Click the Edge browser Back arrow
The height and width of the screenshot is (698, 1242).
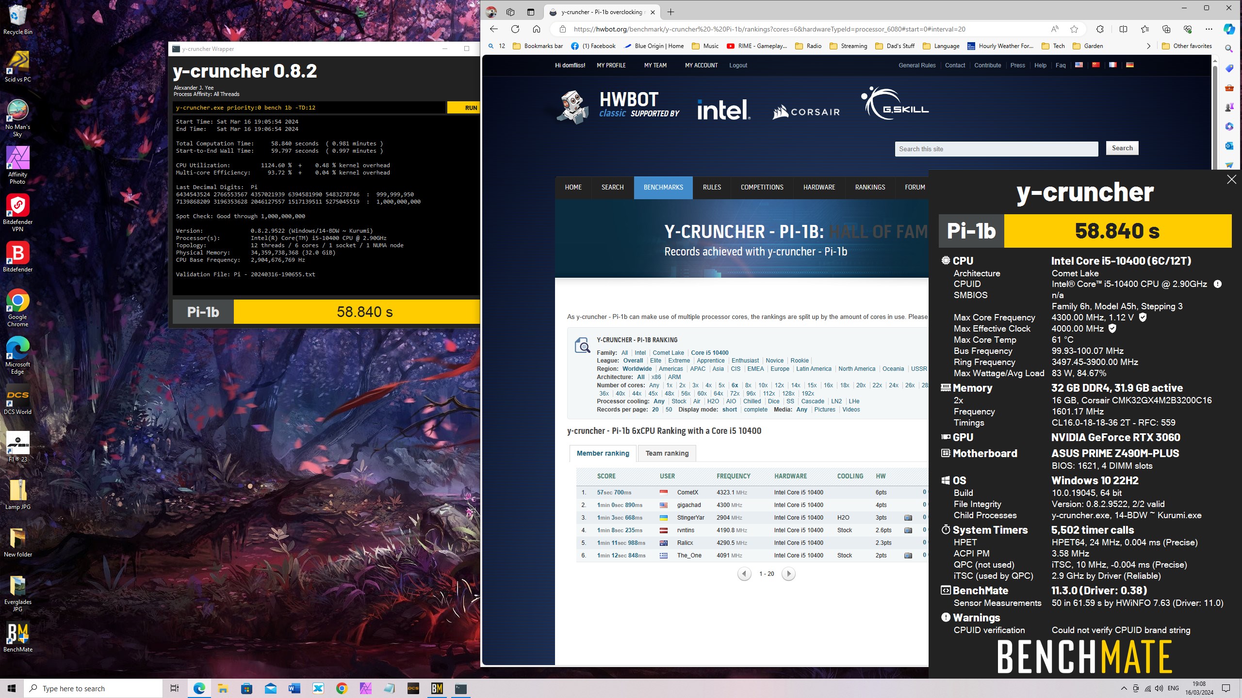[493, 29]
